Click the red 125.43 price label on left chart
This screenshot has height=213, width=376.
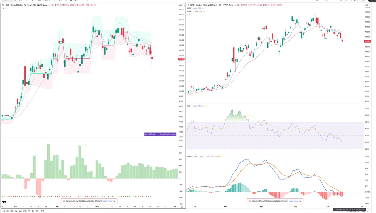coord(181,59)
